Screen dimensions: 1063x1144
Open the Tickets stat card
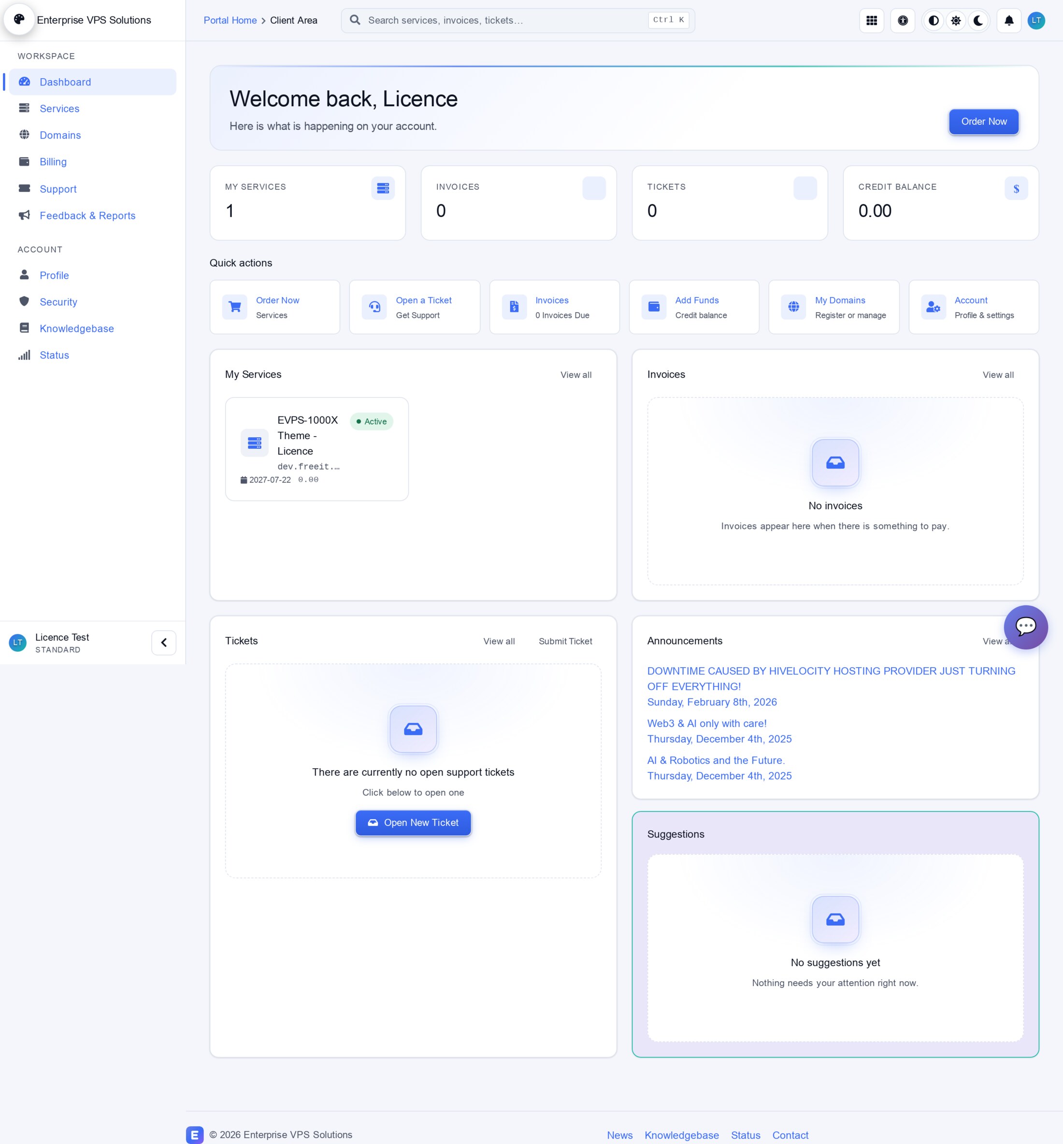730,203
